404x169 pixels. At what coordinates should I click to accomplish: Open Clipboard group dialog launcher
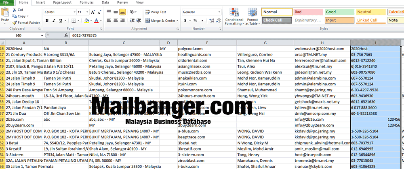40,29
